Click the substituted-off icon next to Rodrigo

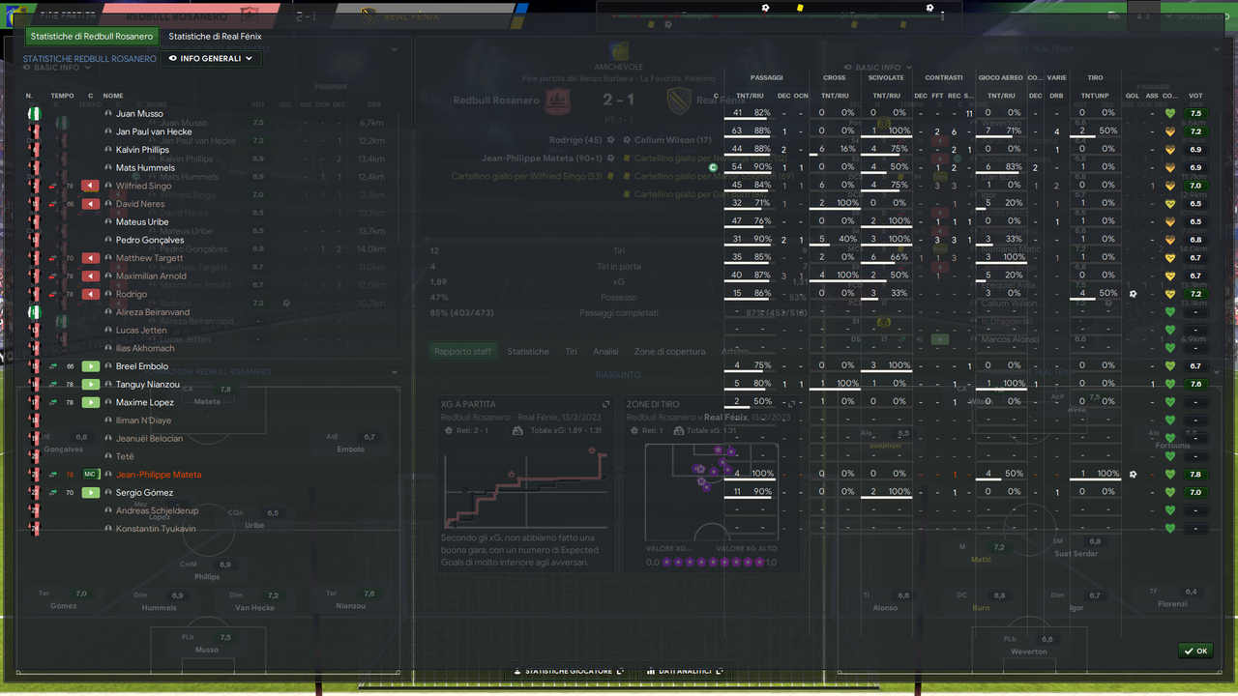91,294
